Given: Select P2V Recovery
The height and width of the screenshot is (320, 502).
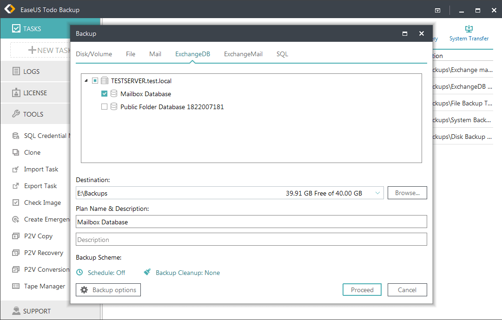Looking at the screenshot, I should point(43,253).
